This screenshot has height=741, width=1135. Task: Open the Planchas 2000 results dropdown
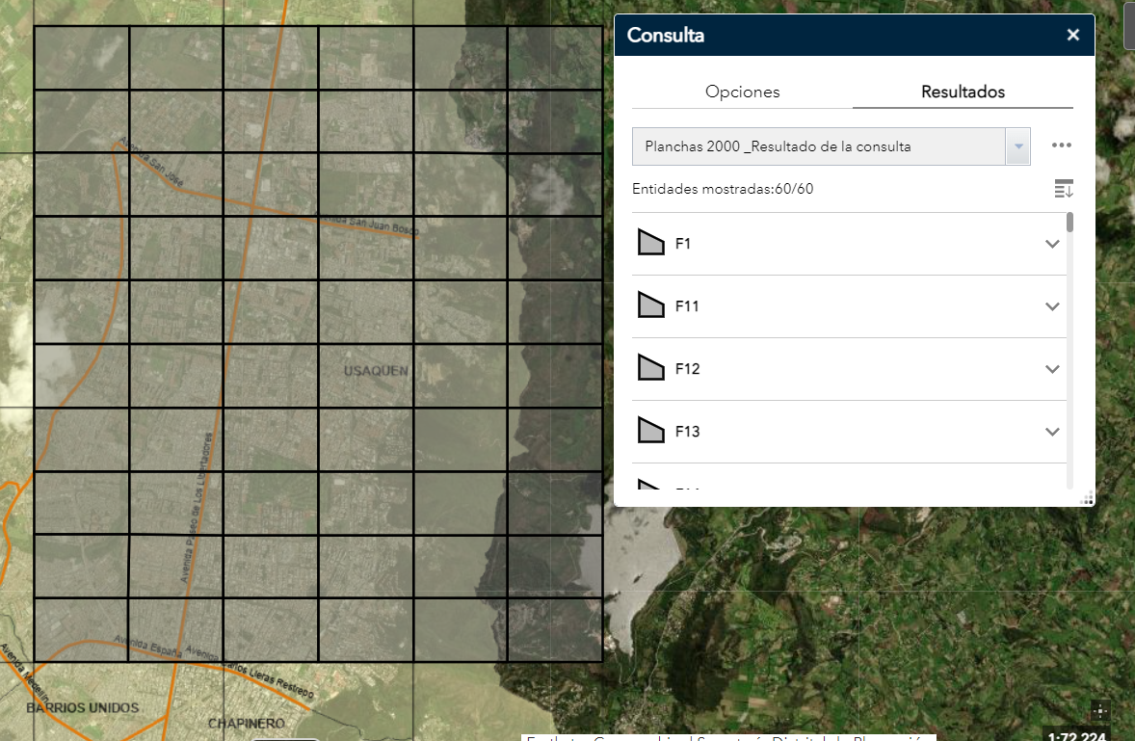tap(1017, 146)
